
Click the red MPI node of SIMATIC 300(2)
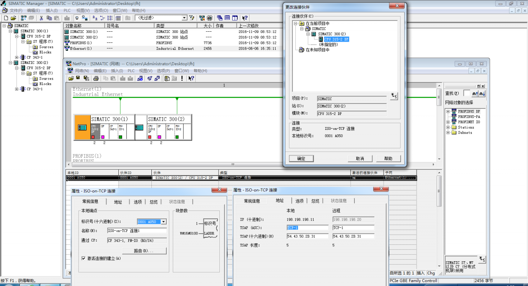(151, 137)
